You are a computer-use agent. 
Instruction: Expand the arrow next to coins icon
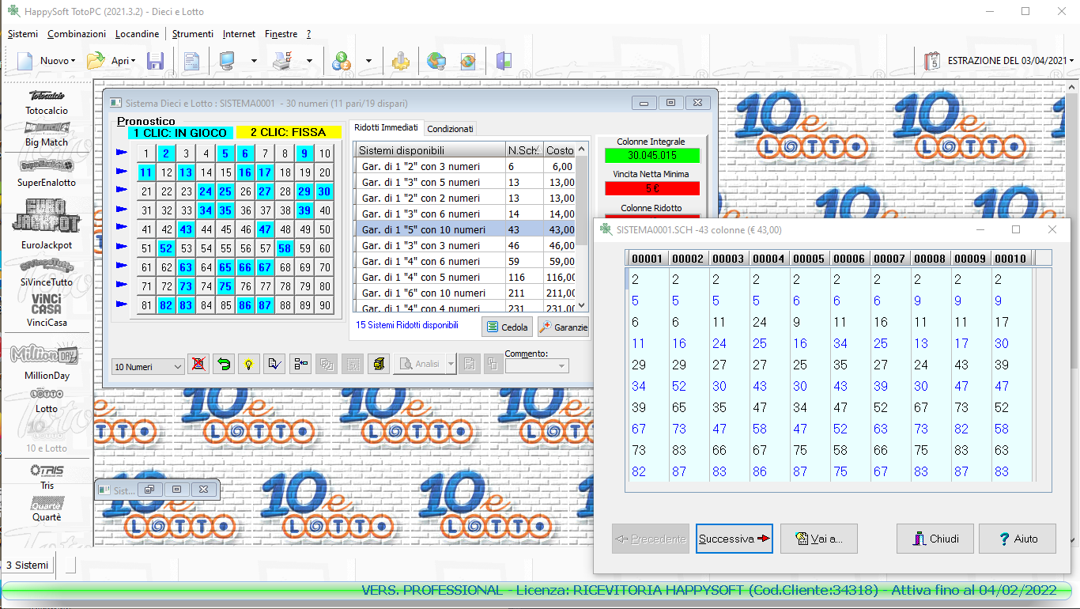[368, 61]
